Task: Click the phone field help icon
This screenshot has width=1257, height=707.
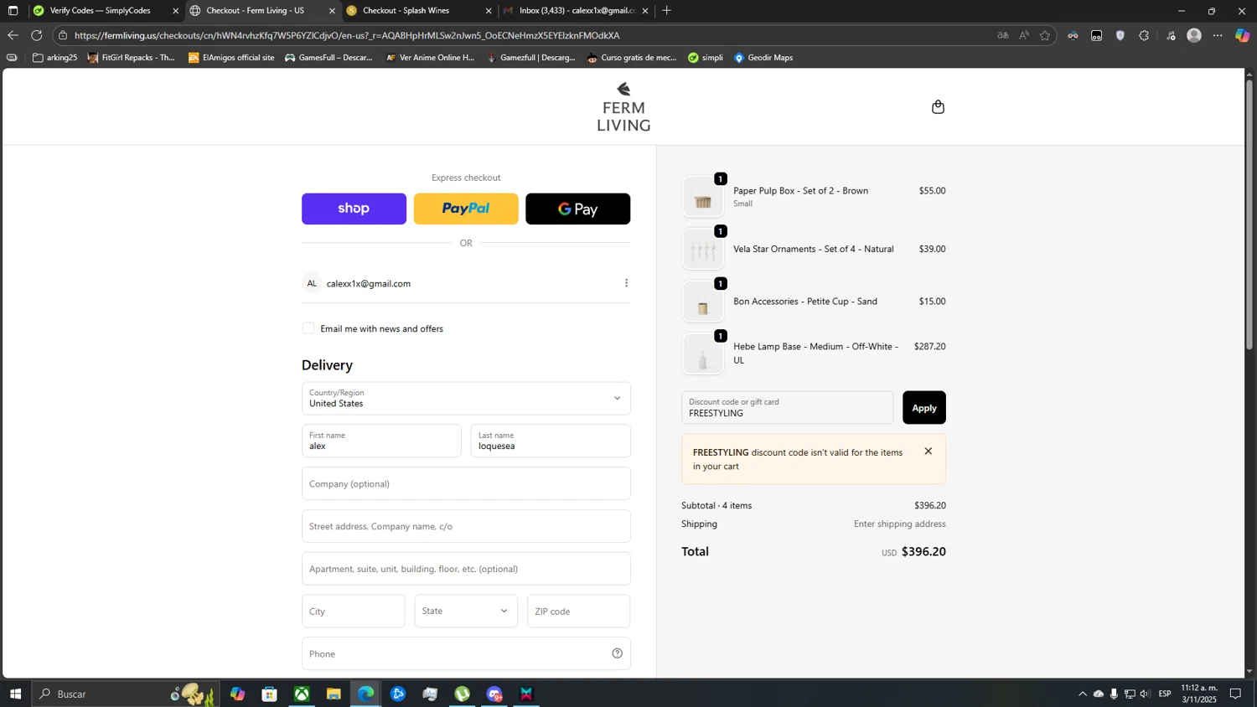Action: (x=617, y=653)
